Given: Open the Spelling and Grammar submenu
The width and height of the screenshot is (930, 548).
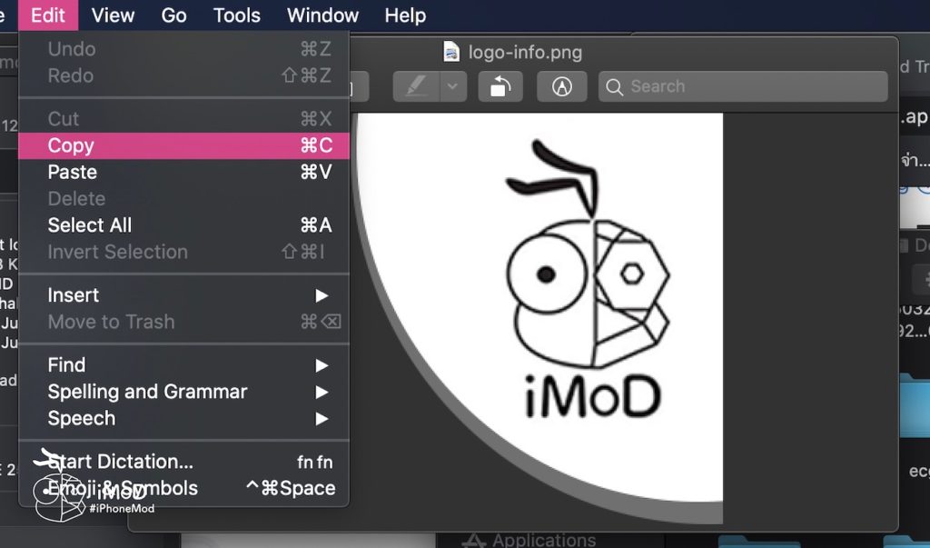Looking at the screenshot, I should (147, 392).
